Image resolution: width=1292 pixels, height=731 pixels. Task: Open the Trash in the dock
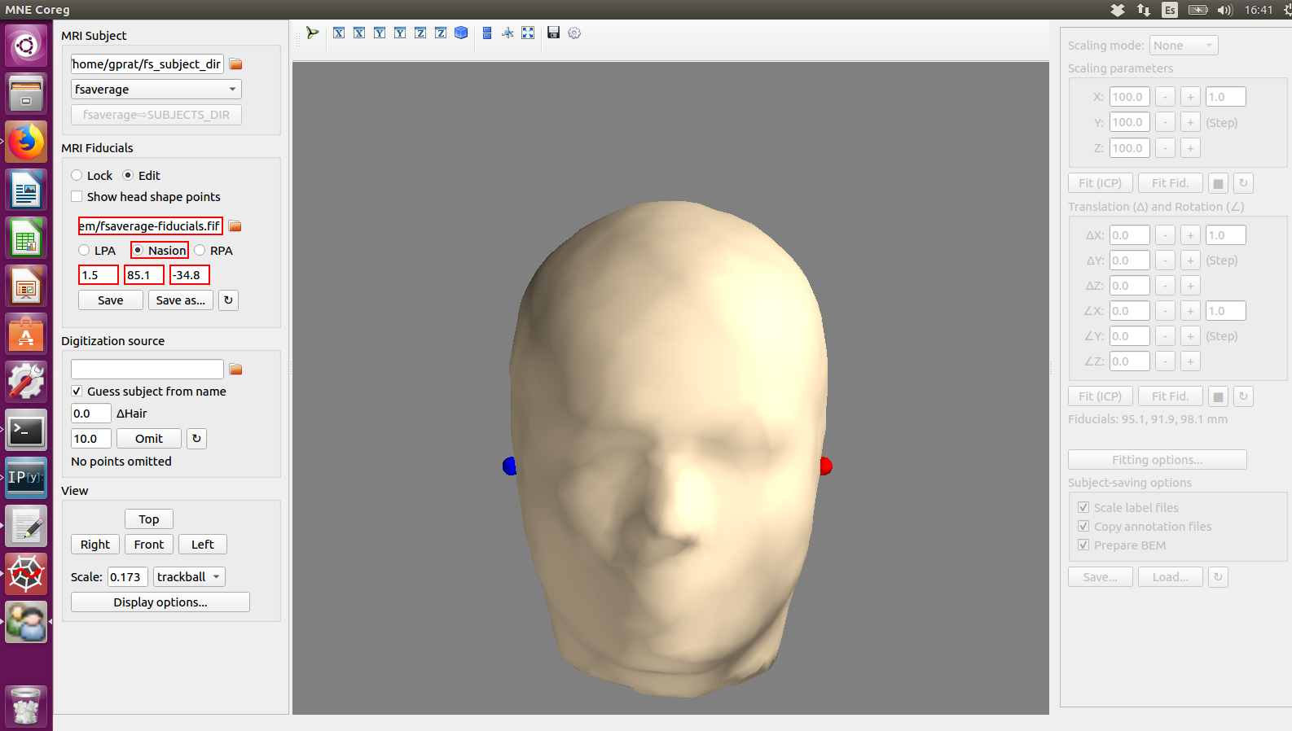26,706
